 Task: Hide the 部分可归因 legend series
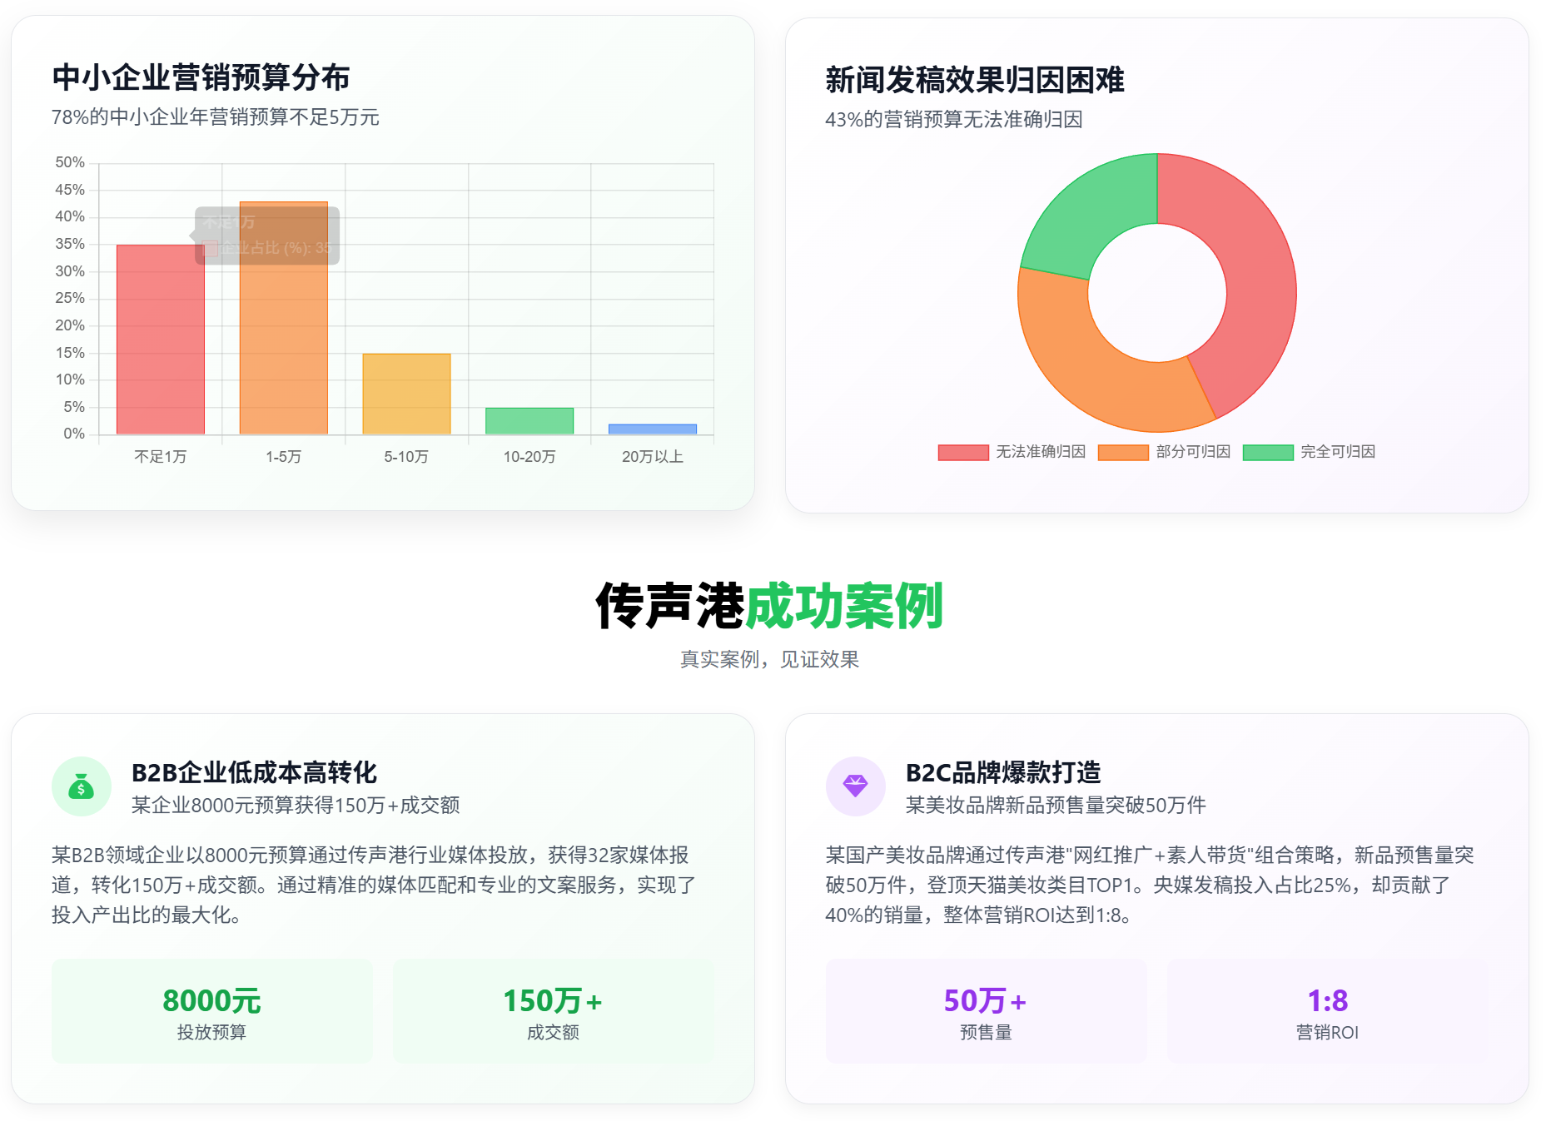(x=1192, y=452)
